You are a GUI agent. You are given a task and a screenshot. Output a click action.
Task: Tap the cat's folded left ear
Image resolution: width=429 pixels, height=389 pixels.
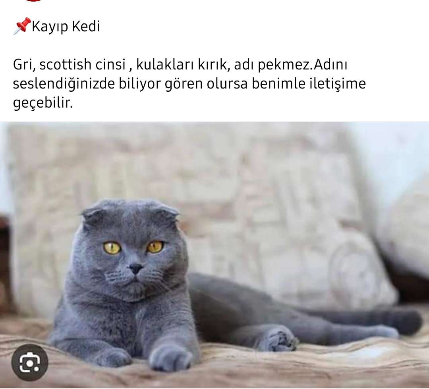(93, 216)
